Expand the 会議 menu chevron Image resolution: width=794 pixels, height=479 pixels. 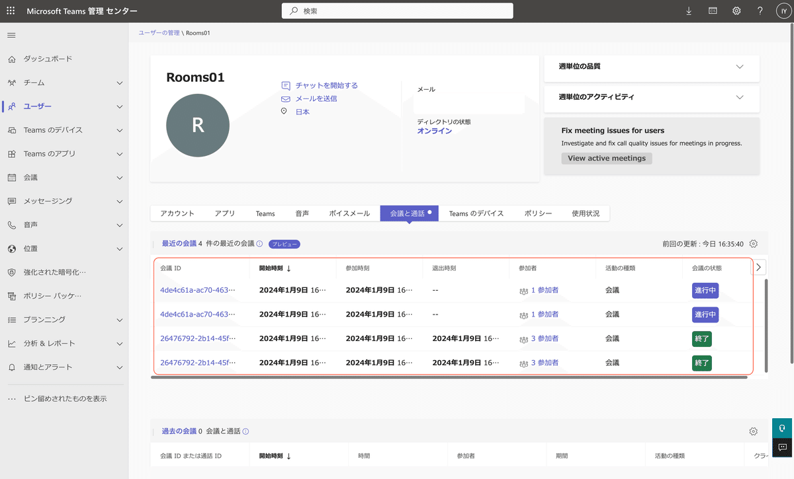[x=120, y=178]
